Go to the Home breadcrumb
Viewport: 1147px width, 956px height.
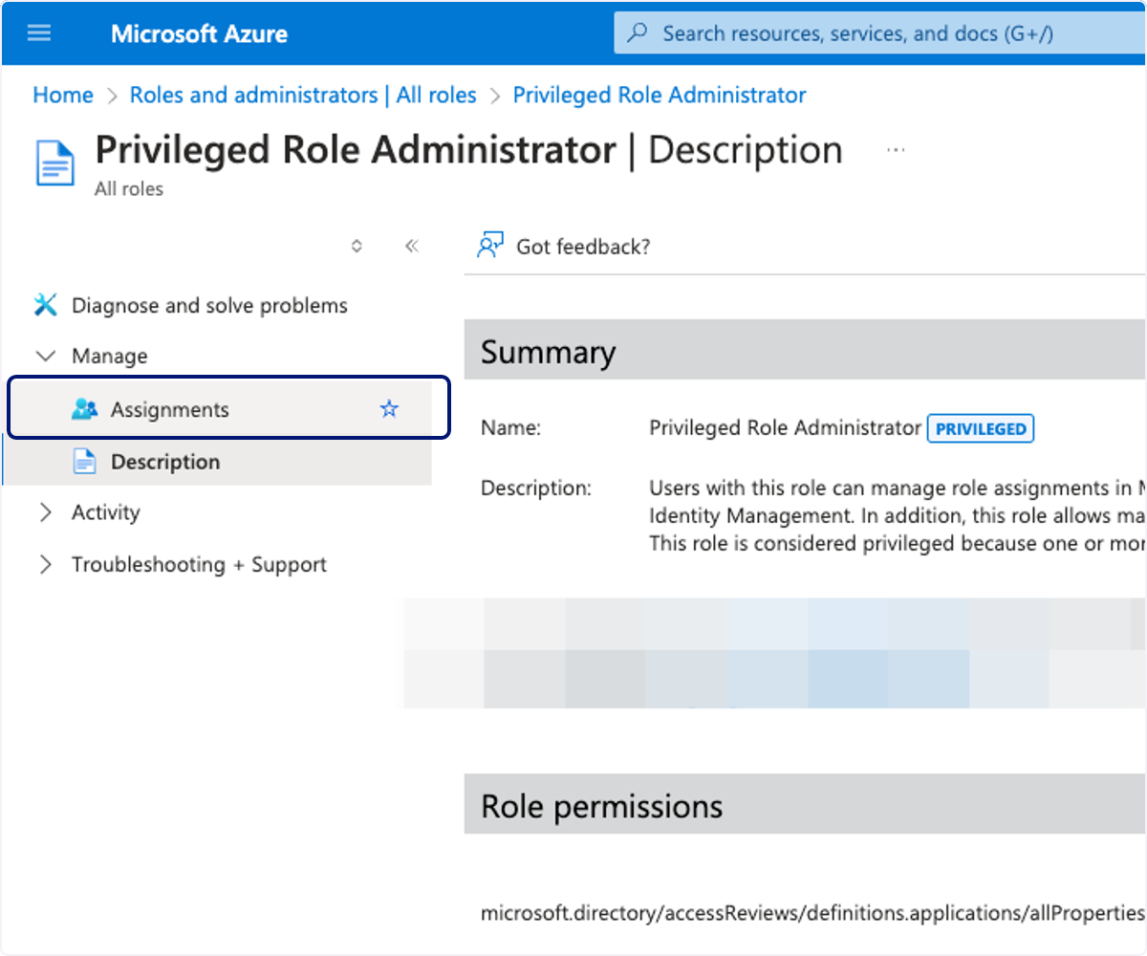63,96
